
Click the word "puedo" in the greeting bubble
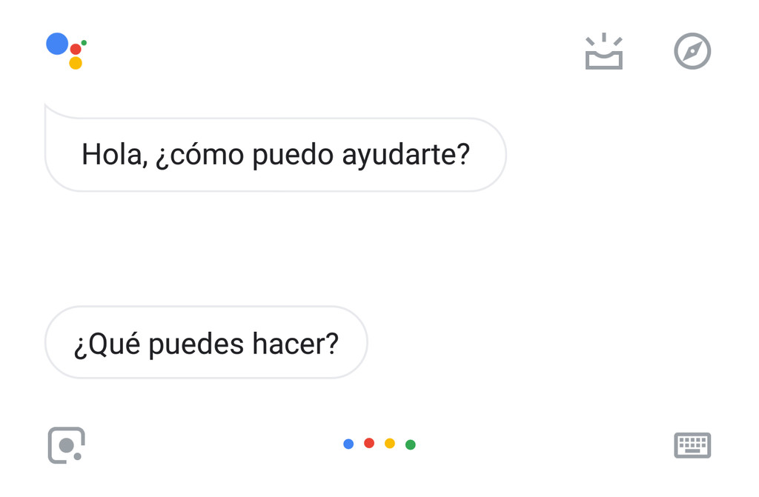pos(293,156)
